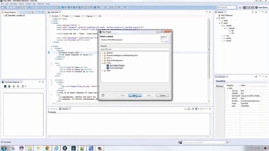Image resolution: width=269 pixels, height=151 pixels.
Task: Open the Window menu
Action: 41,4
